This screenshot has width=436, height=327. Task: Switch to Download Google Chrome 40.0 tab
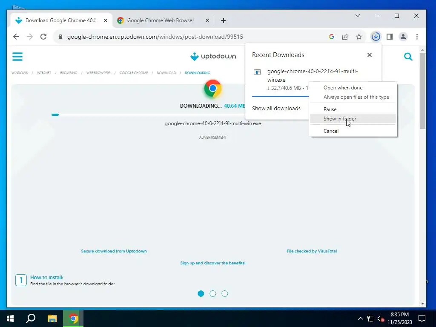60,20
